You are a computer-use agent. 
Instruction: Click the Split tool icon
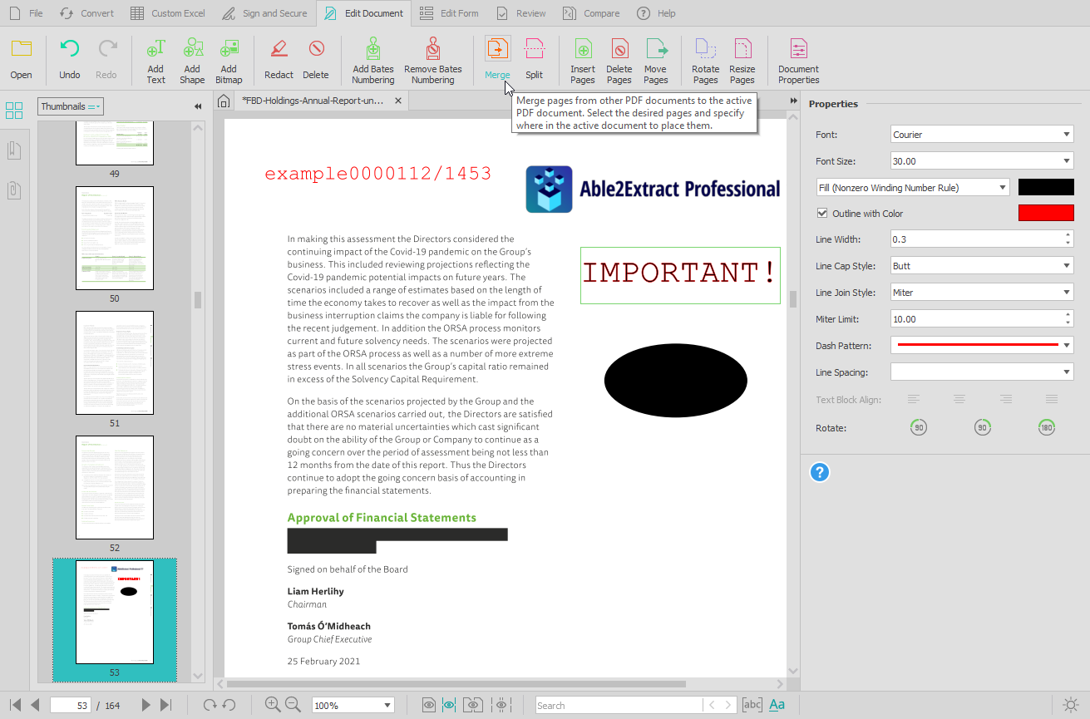[534, 50]
